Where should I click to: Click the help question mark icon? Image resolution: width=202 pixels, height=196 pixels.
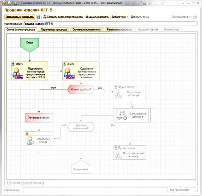(195, 17)
